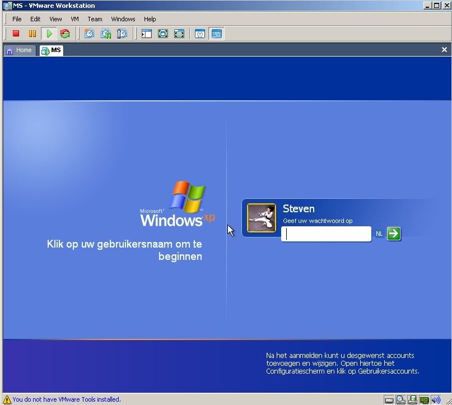This screenshot has height=405, width=452.
Task: Click the VMware Tools warning link
Action: point(66,399)
